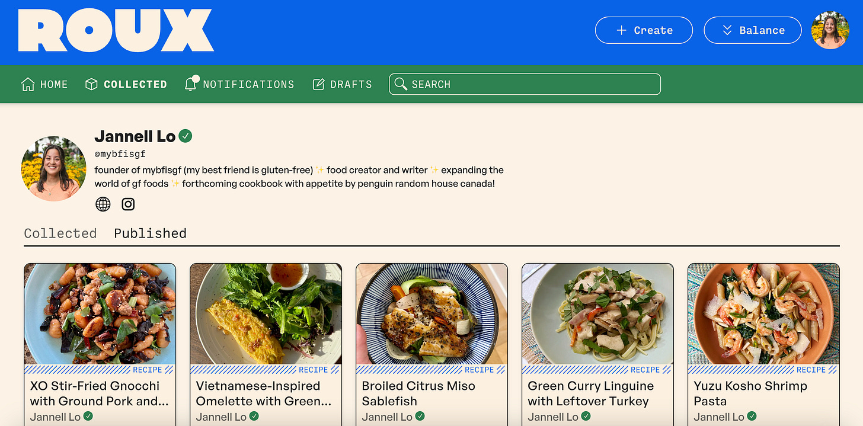Click the ROUX logo
Screen dimensions: 863x426
click(x=116, y=31)
